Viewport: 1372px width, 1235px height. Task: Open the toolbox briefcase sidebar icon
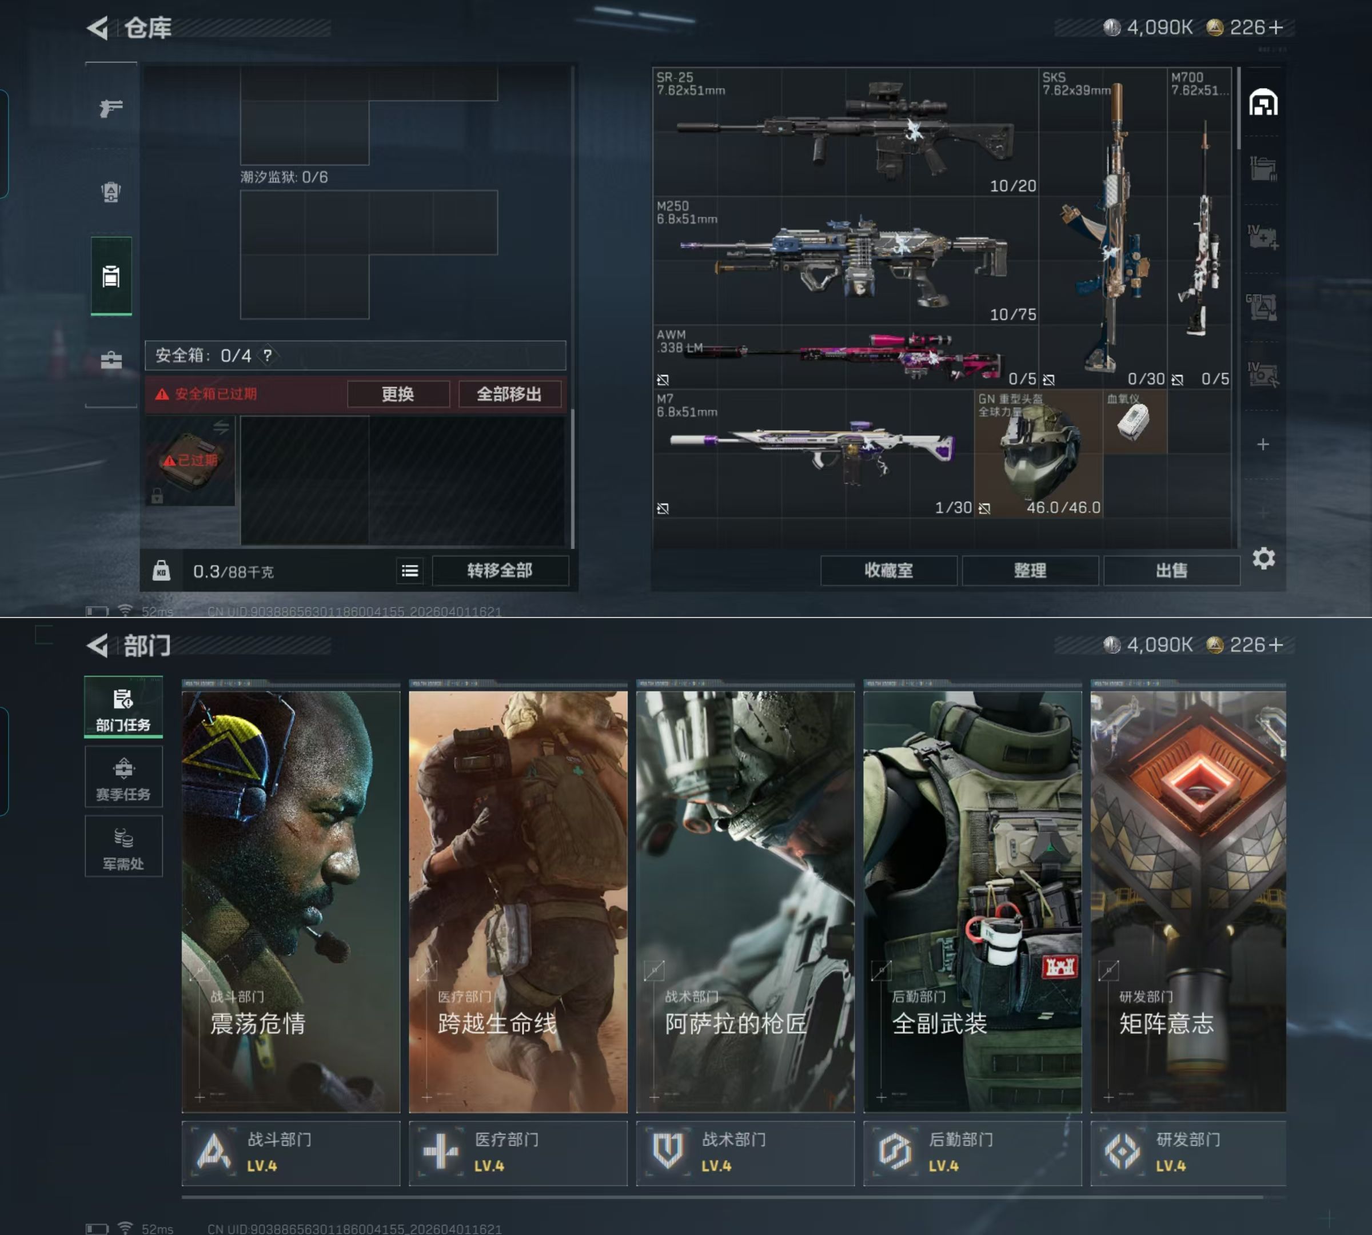click(110, 360)
